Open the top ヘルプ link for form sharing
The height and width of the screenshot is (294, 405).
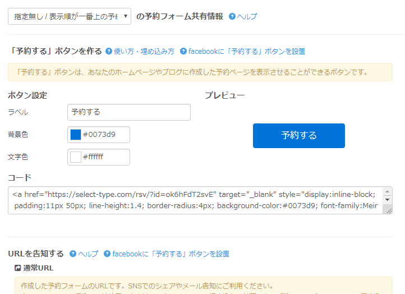point(247,17)
